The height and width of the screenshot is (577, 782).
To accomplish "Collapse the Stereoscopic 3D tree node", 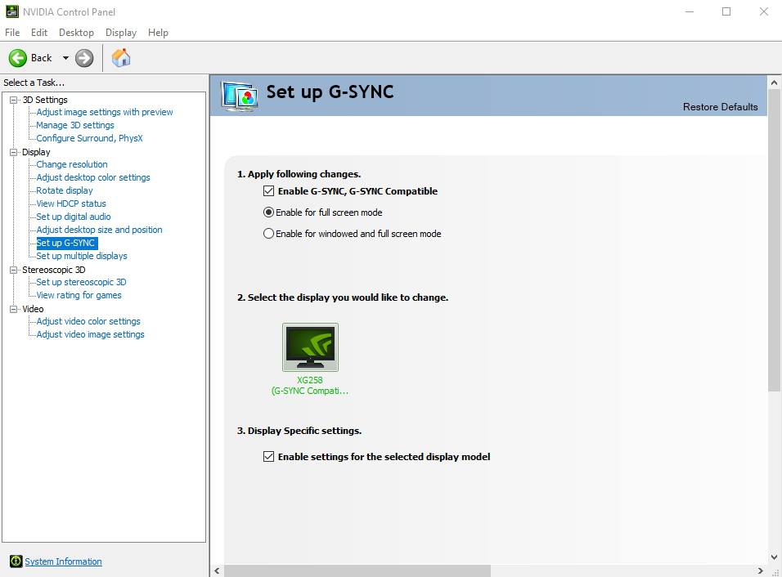I will pyautogui.click(x=13, y=270).
